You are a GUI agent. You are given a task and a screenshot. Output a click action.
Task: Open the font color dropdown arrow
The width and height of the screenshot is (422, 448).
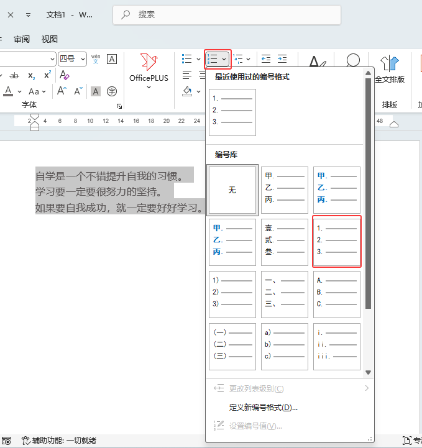[x=19, y=92]
